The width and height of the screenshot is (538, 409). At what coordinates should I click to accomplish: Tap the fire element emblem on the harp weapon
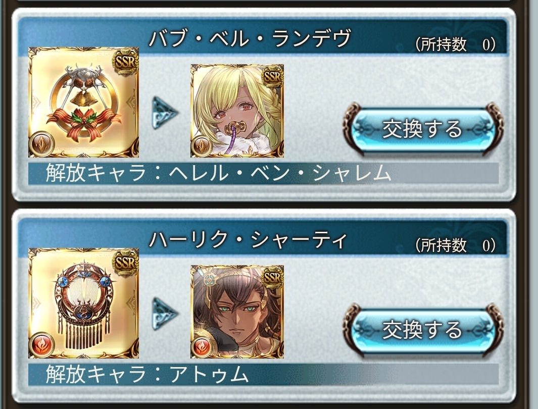[42, 345]
